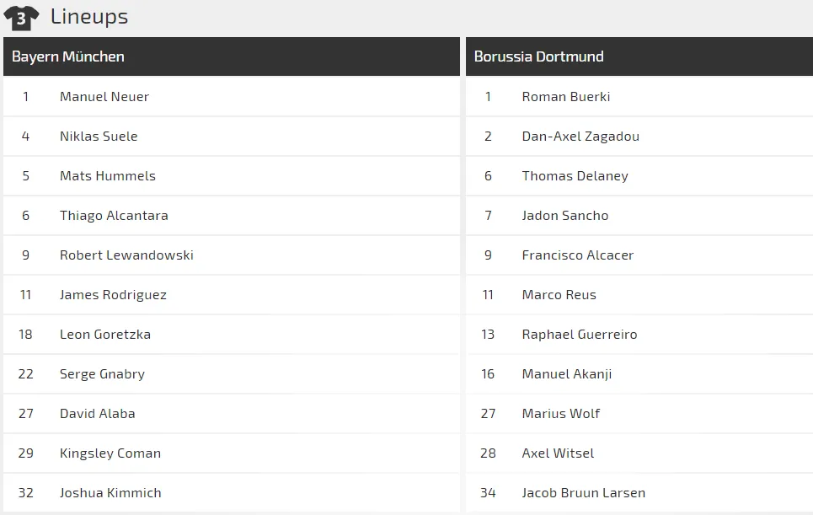Open Joshua Kimmich's player entry

(110, 493)
